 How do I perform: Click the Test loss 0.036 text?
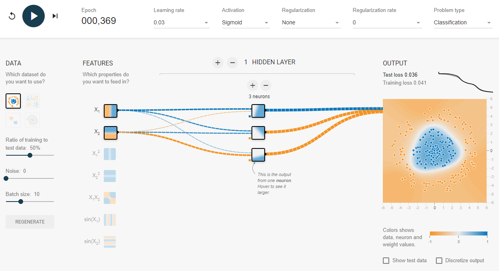tap(400, 75)
